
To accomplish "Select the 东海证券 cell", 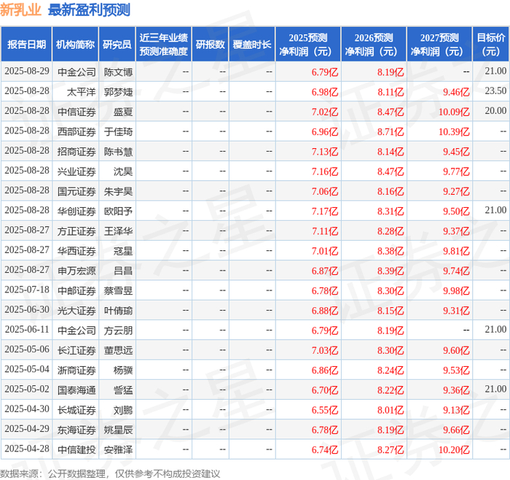I will pyautogui.click(x=76, y=430).
